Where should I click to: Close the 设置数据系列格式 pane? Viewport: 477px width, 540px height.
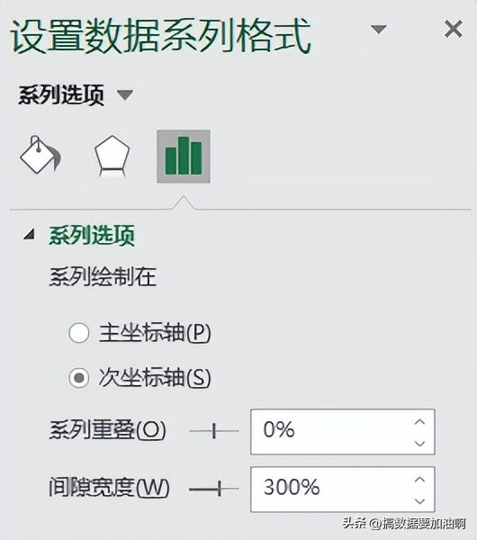pos(454,29)
